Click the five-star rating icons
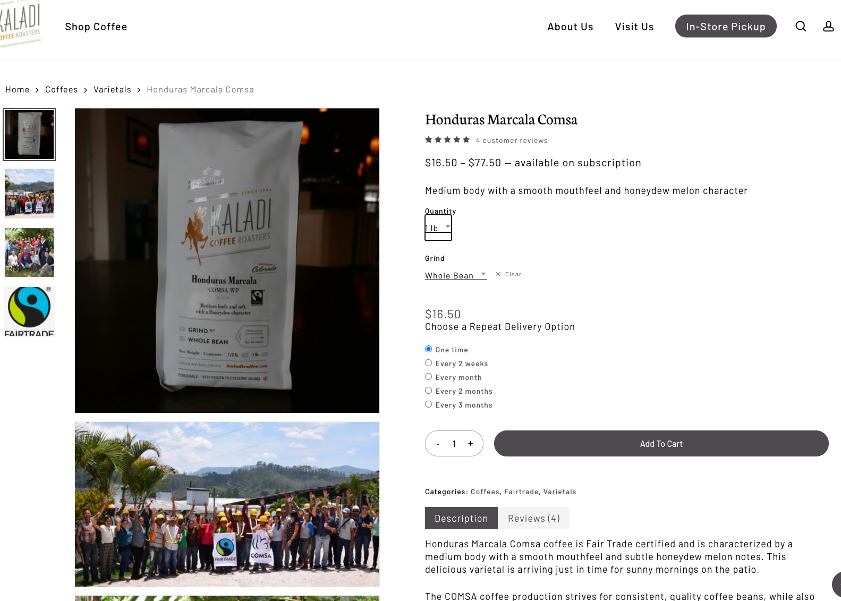Screen dimensions: 841x601 447,140
